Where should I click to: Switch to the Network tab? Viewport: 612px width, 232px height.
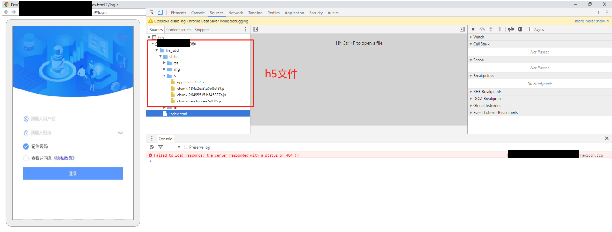(236, 13)
